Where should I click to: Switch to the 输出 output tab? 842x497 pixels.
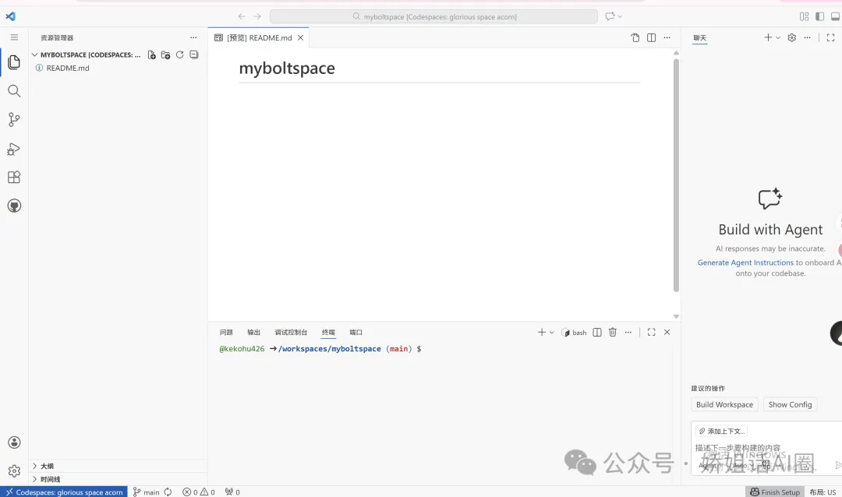click(254, 333)
